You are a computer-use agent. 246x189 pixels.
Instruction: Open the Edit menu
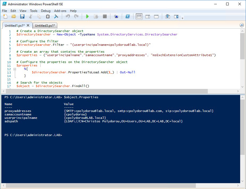13,11
